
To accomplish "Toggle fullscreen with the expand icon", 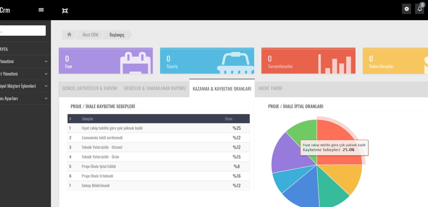I will click(65, 11).
